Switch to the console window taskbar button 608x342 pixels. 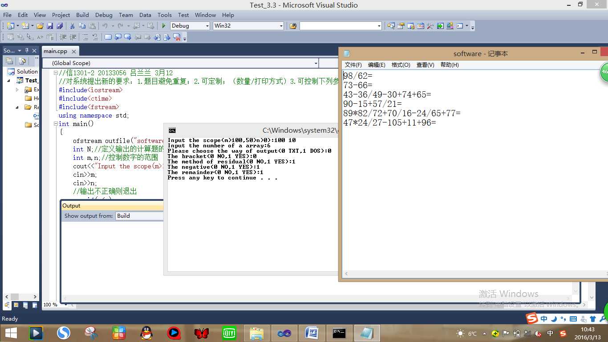click(x=339, y=333)
